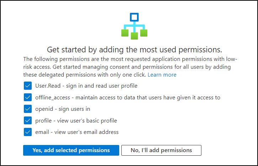
Task: Click the right green square in hierarchy icon
Action: click(x=144, y=33)
